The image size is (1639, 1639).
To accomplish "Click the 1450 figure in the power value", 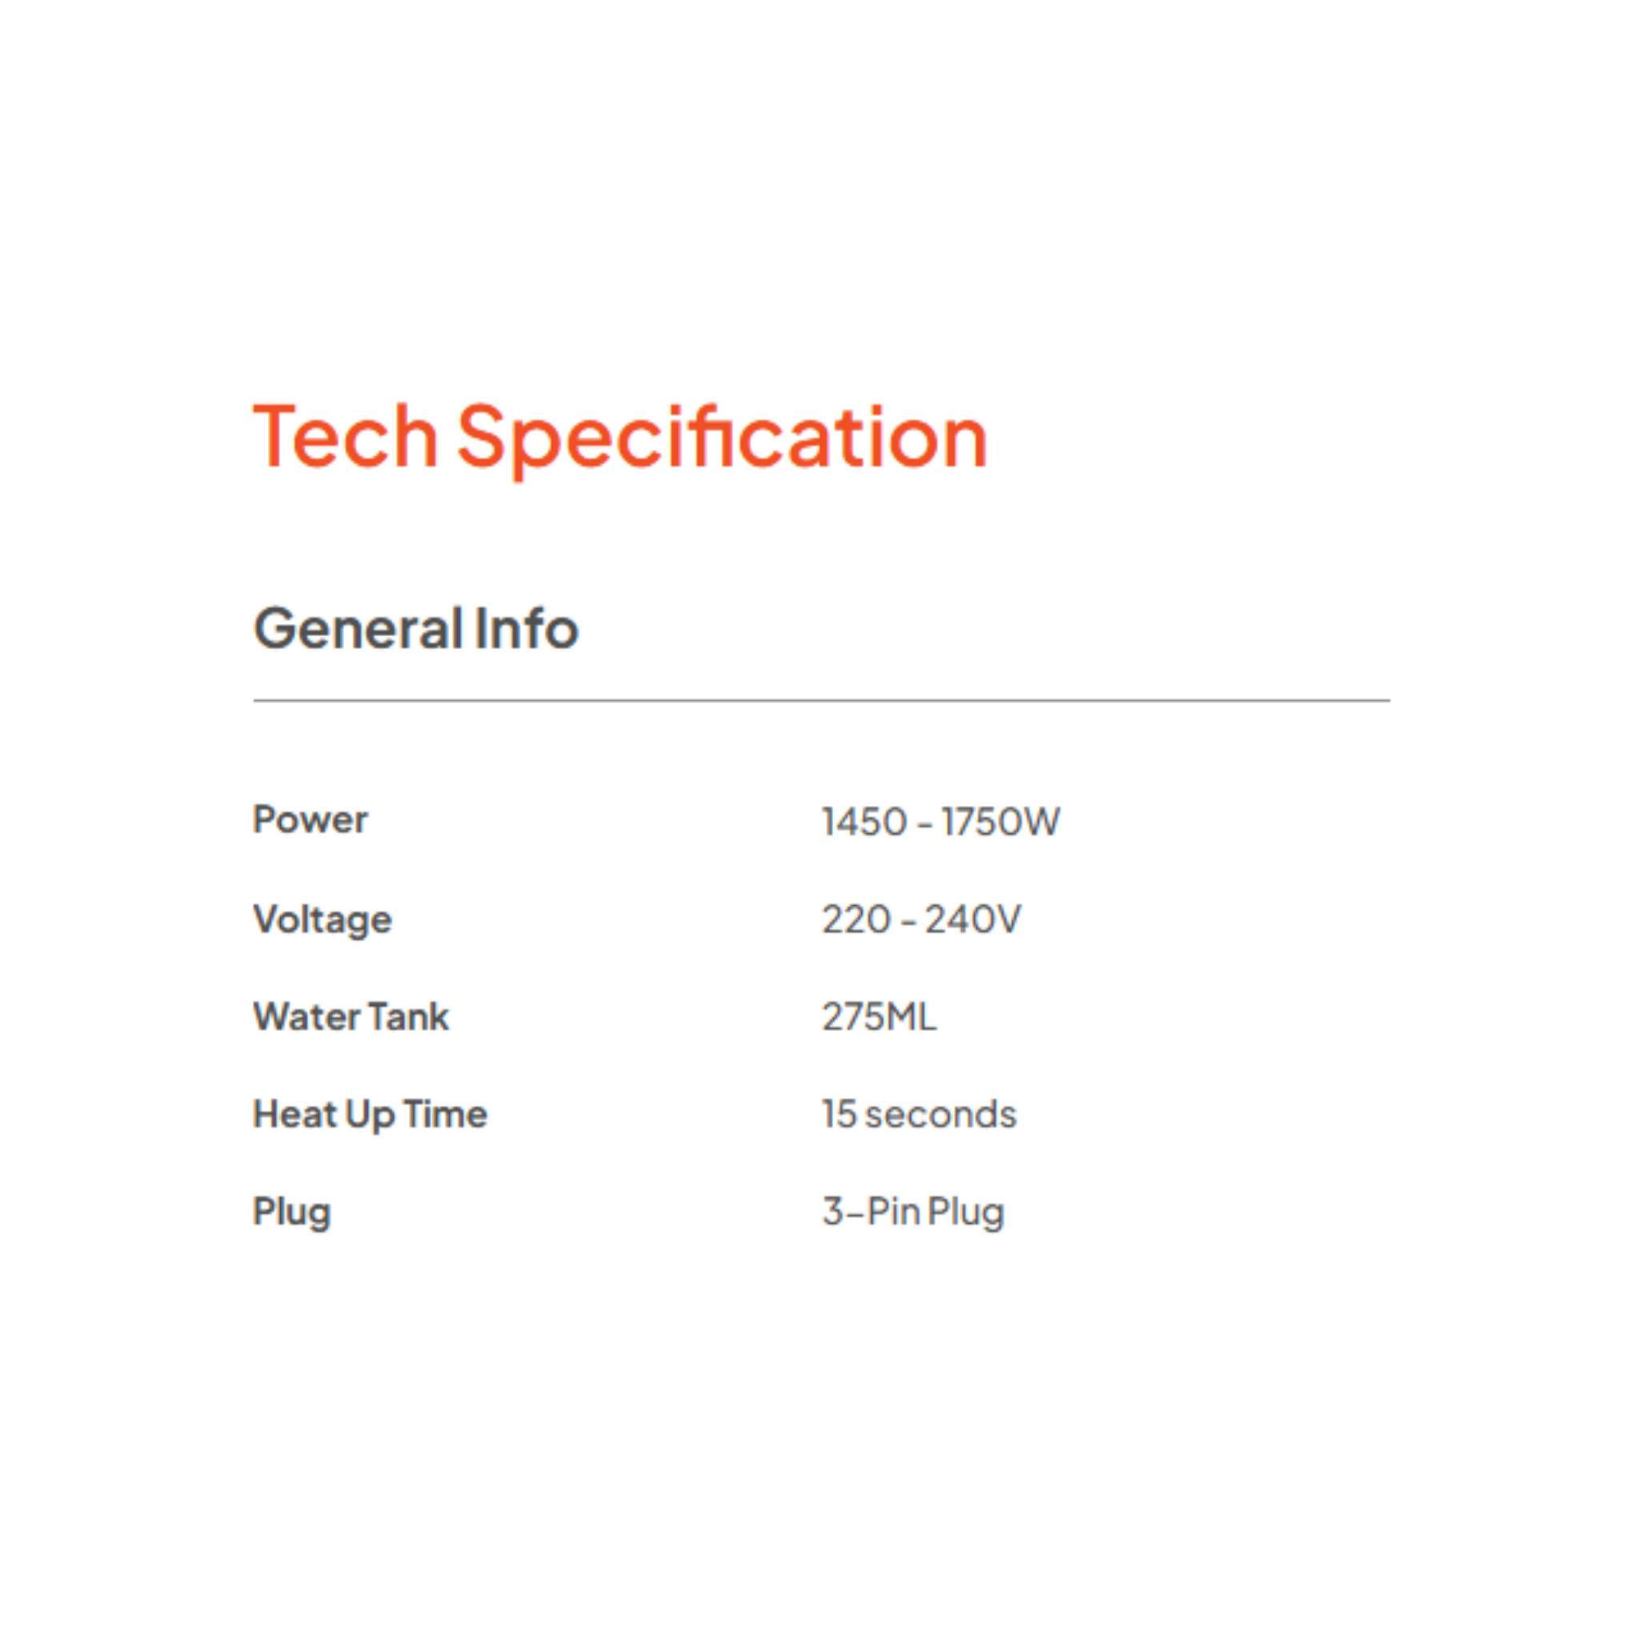I will pyautogui.click(x=864, y=821).
